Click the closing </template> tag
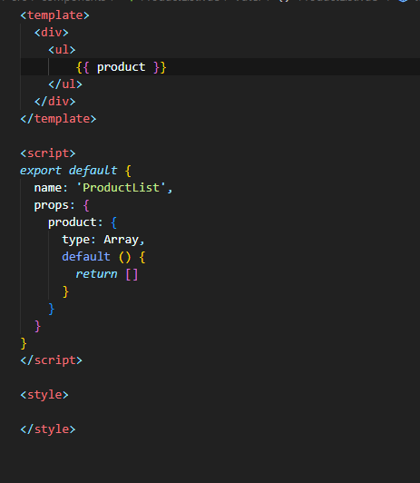This screenshot has height=483, width=420. [58, 119]
